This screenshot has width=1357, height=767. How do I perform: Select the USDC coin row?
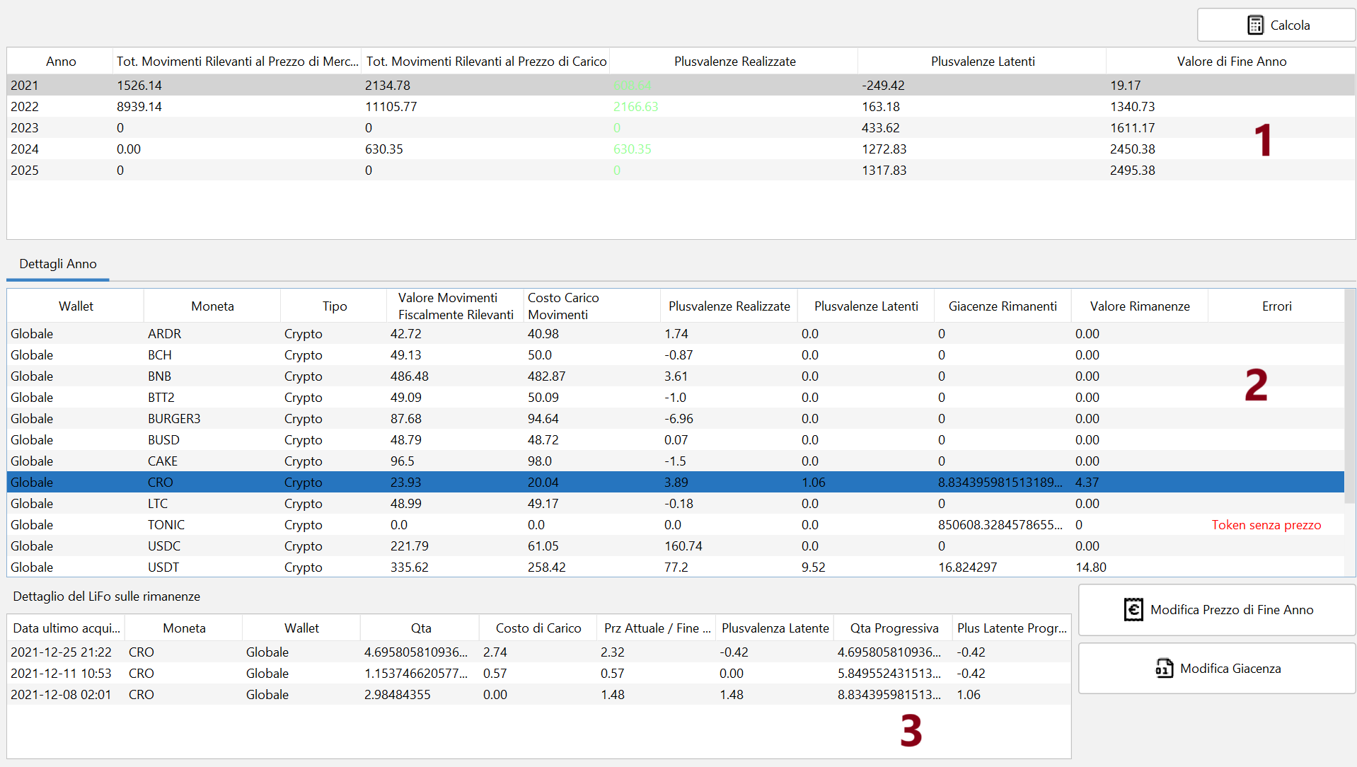(676, 546)
